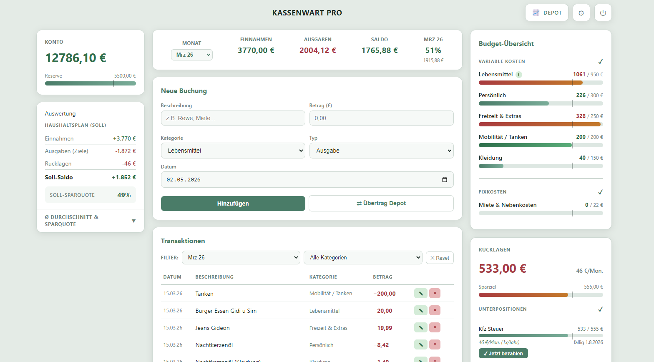Image resolution: width=654 pixels, height=362 pixels.
Task: Click the Einnahmen value 3770,00 €
Action: [x=256, y=50]
